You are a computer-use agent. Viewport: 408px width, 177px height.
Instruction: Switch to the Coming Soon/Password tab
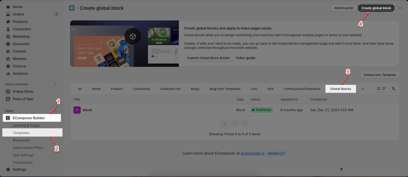(302, 89)
